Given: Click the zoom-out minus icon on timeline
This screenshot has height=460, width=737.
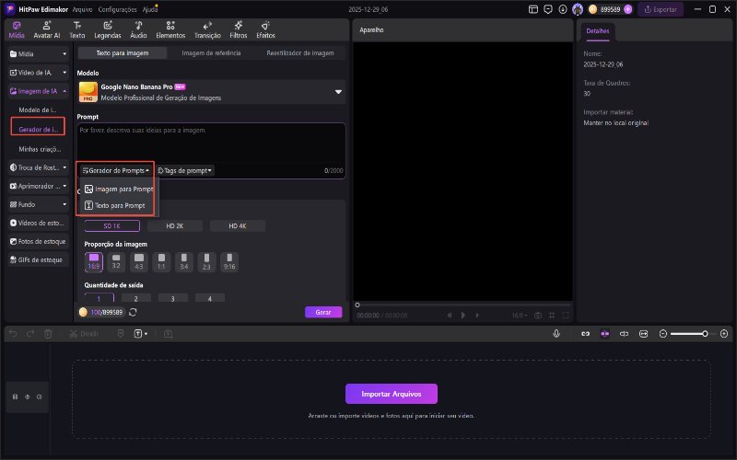Looking at the screenshot, I should pos(663,334).
